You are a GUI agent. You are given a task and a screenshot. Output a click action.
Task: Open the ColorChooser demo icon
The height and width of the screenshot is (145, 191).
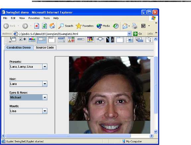tap(32, 40)
